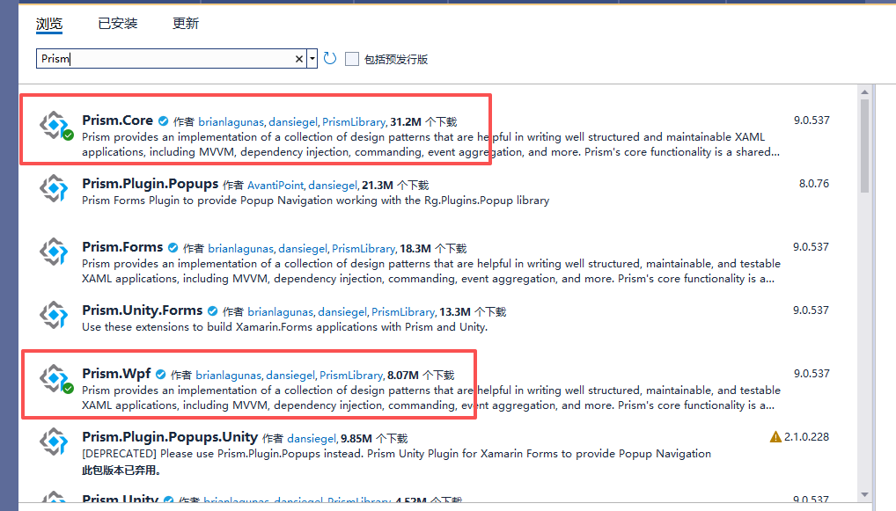The image size is (896, 511).
Task: Click author brianlagunas on Prism.Core
Action: pos(231,122)
